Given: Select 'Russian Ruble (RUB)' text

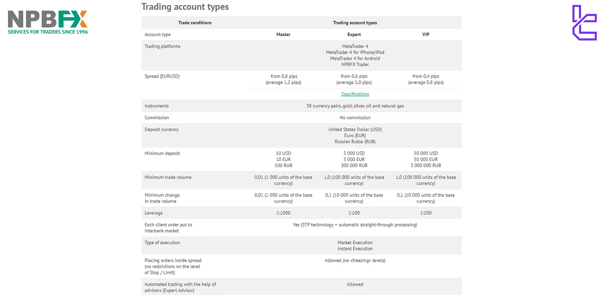Looking at the screenshot, I should [x=355, y=141].
